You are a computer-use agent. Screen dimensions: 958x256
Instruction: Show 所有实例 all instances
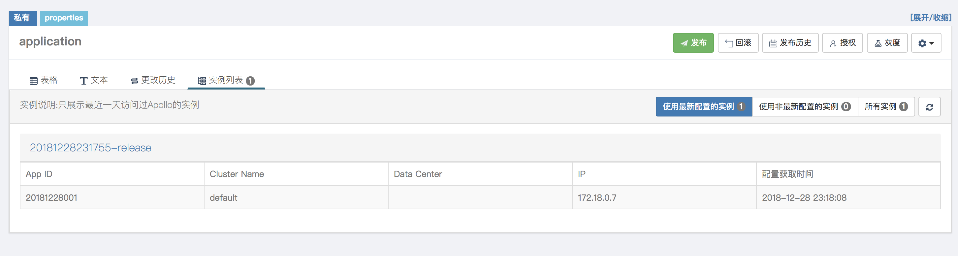886,107
